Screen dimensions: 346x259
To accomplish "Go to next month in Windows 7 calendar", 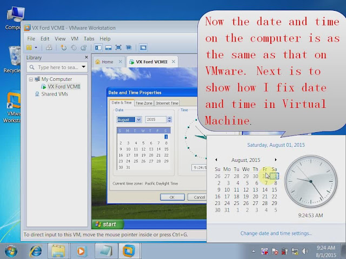I will coord(276,160).
